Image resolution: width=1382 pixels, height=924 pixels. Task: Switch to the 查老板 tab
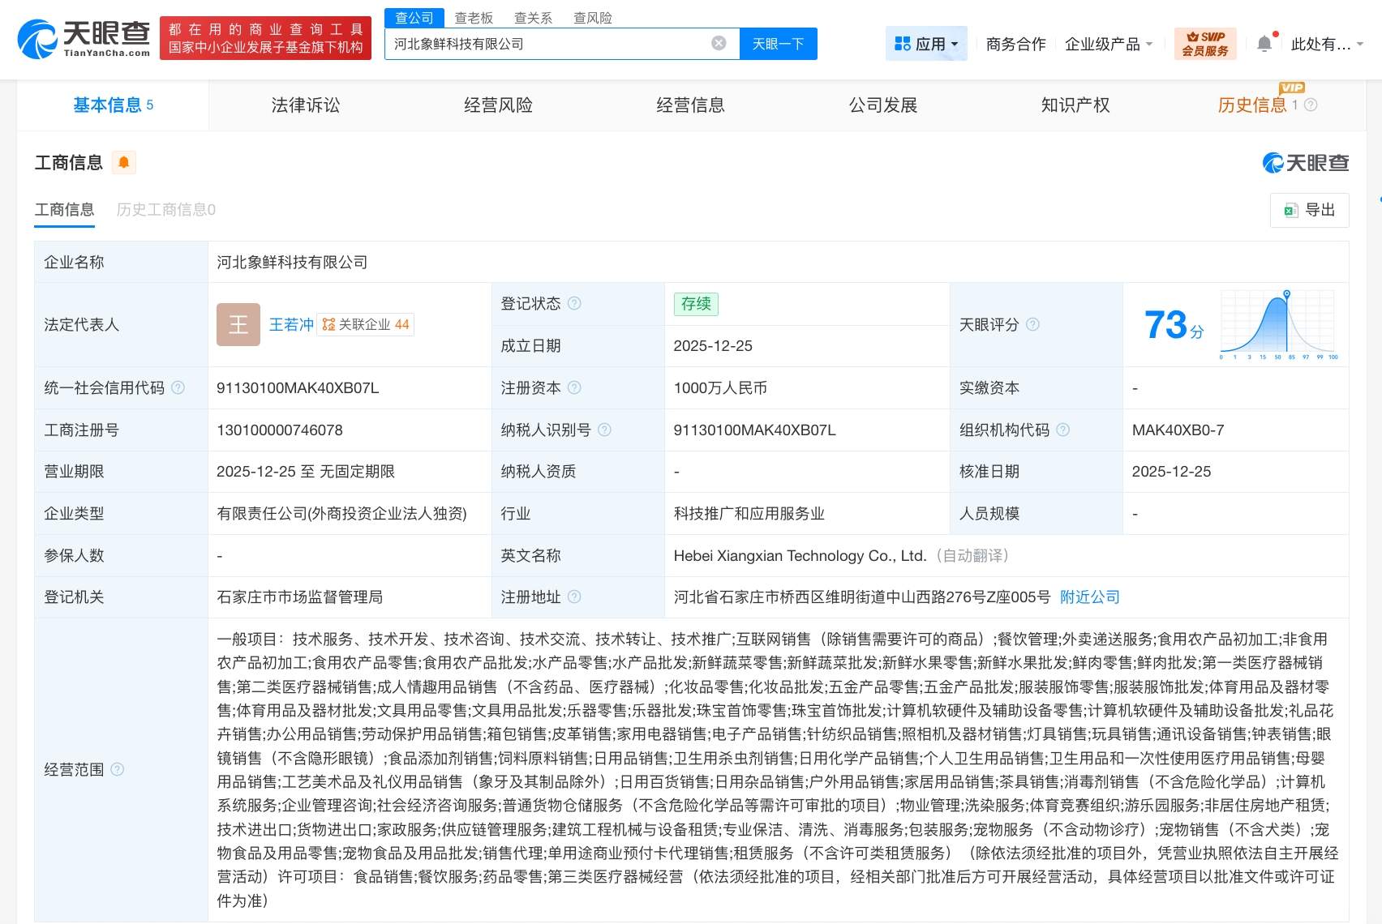473,18
